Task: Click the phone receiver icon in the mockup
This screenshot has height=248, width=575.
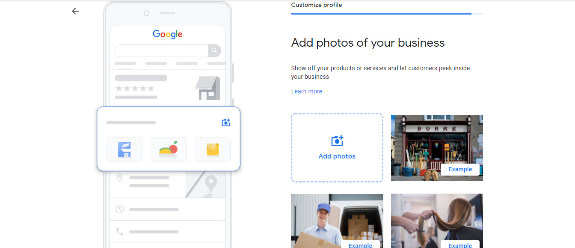Action: point(119,231)
